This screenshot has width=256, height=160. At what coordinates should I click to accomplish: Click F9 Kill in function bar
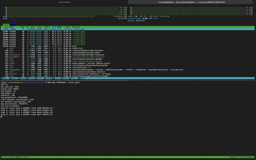73,78
